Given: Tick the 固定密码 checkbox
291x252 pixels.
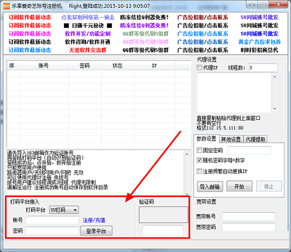Looking at the screenshot, I should [x=199, y=150].
